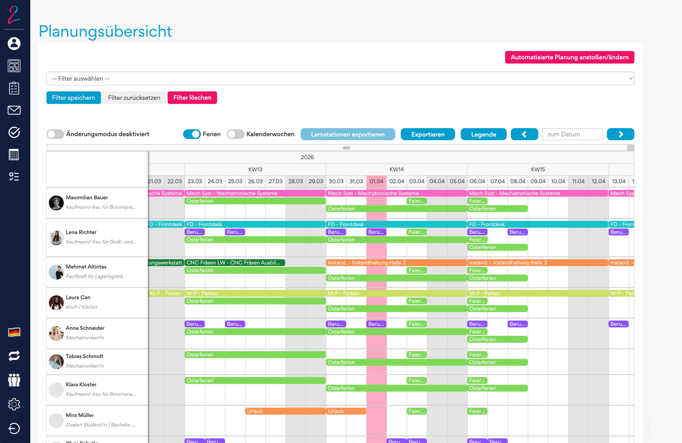
Task: Open the dashboard layout icon in sidebar
Action: 14,66
